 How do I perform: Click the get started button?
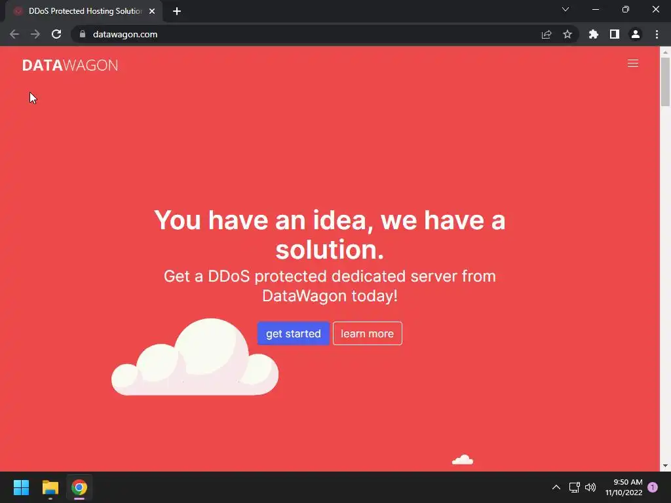[293, 333]
